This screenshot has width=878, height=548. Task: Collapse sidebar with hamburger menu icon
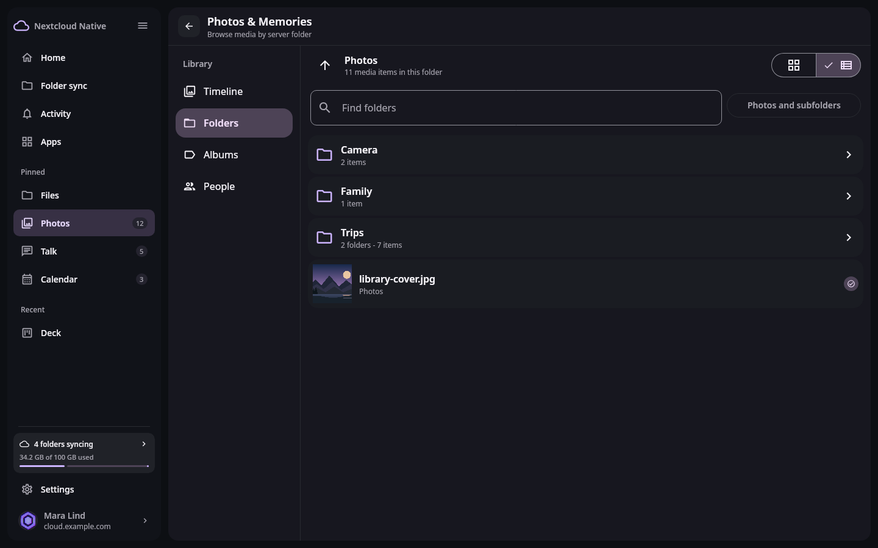[143, 26]
